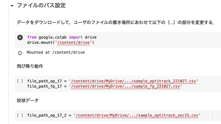Screen dimensions: 221x124
Task: Click the データをダウンロードして instruction text cell
Action: [115, 23]
